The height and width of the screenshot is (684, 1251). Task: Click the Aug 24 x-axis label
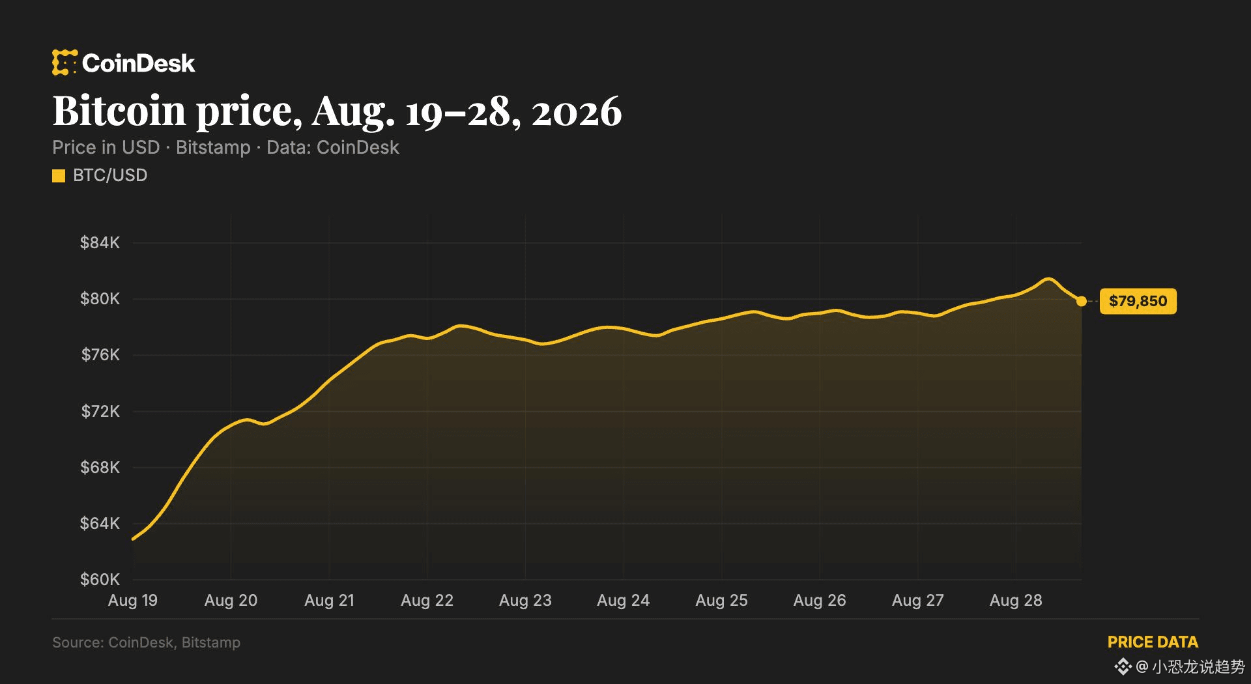coord(624,601)
